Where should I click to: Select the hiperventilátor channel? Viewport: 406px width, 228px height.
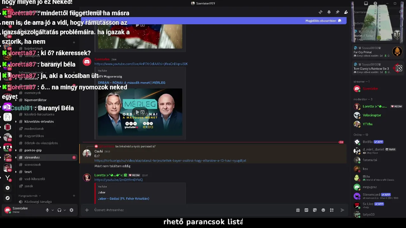[47, 100]
